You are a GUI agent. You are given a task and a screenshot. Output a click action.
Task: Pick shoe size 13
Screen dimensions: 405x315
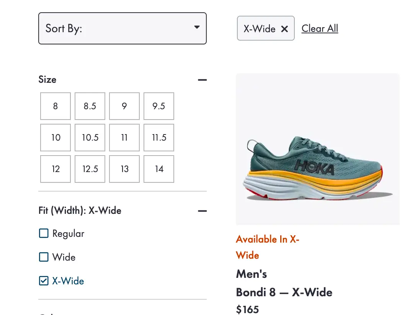(124, 169)
